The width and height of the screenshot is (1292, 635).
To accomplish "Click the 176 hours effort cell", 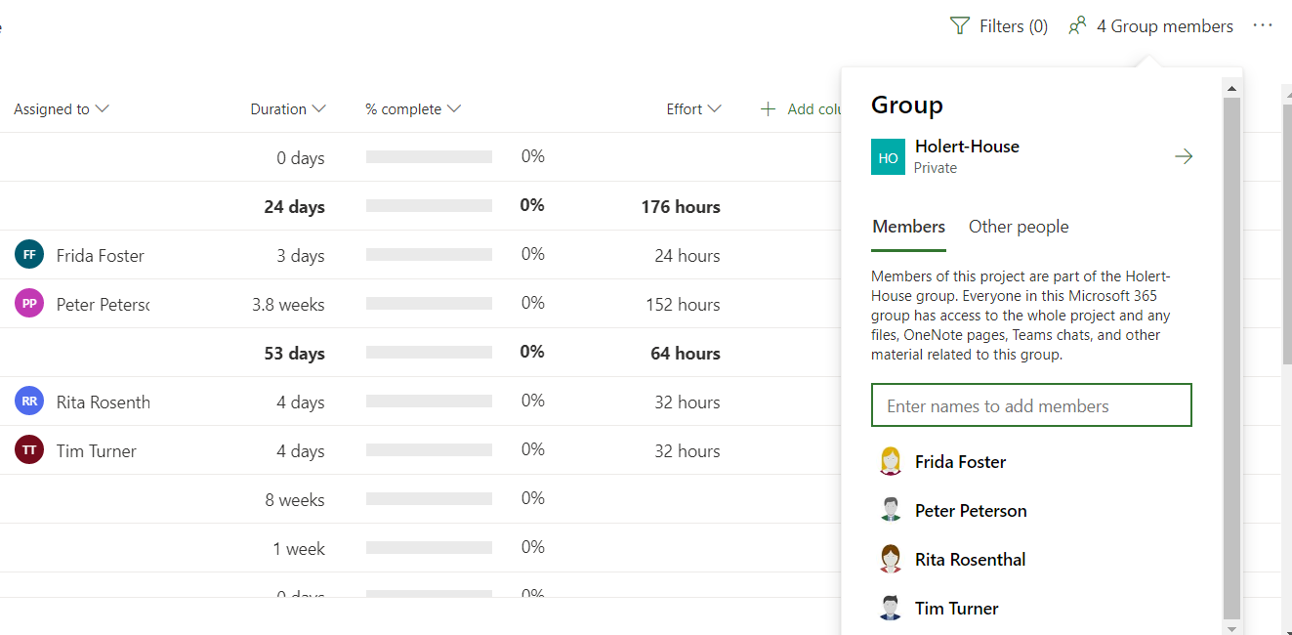I will click(x=681, y=207).
